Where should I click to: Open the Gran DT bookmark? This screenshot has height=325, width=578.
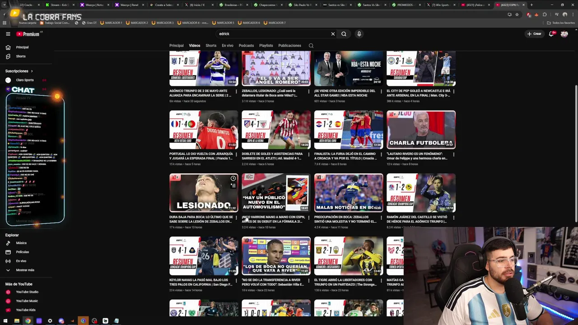point(89,23)
